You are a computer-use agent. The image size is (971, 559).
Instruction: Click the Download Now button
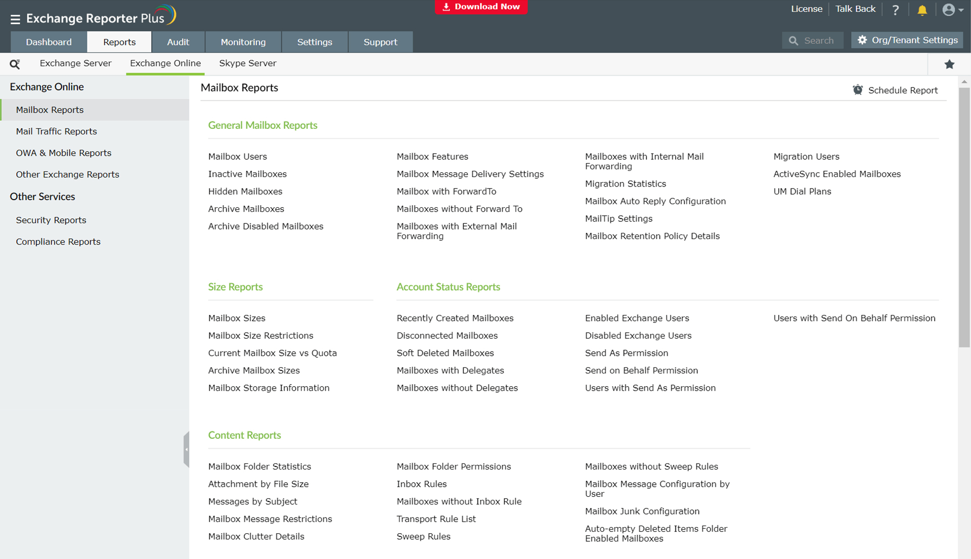(x=481, y=7)
